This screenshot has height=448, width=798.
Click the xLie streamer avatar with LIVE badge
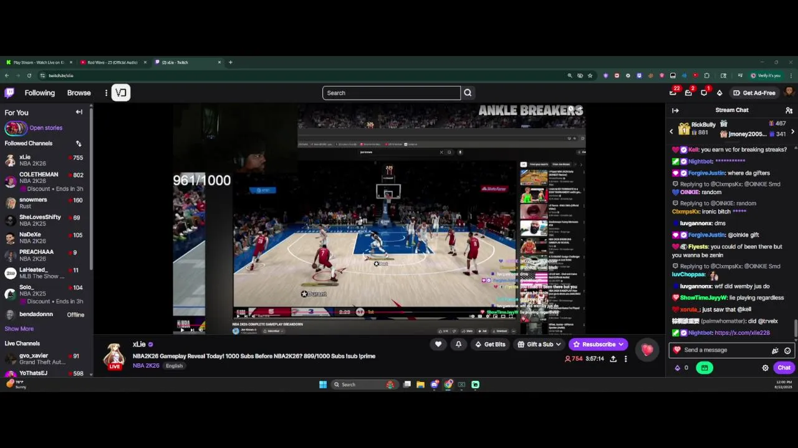coord(114,356)
